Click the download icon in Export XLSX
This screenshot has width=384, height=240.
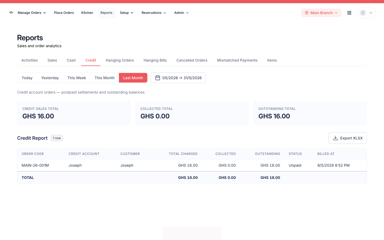click(x=335, y=138)
